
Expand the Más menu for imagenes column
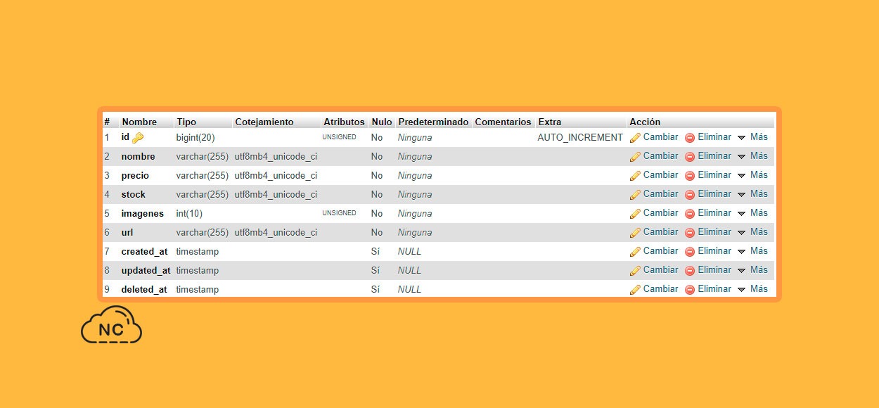coord(752,213)
